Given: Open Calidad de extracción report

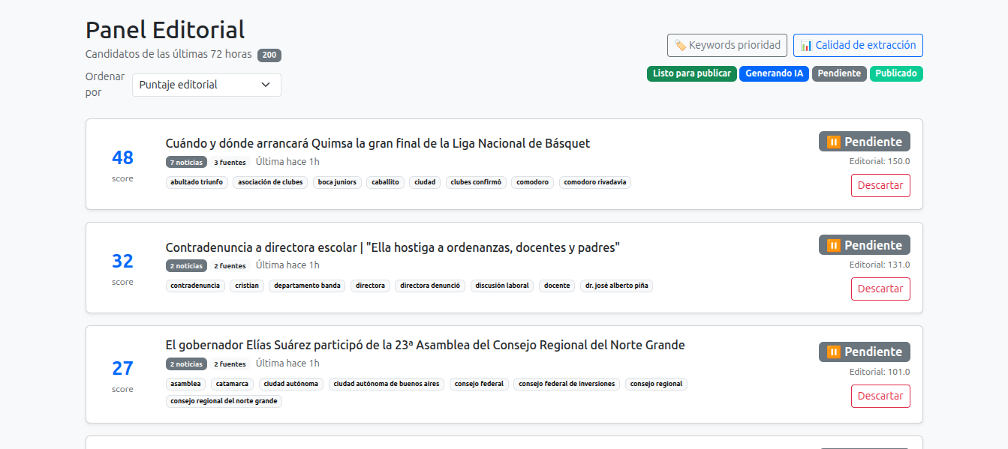Looking at the screenshot, I should click(858, 45).
